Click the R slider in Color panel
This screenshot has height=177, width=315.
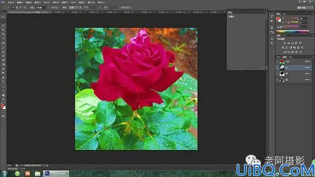click(x=292, y=19)
